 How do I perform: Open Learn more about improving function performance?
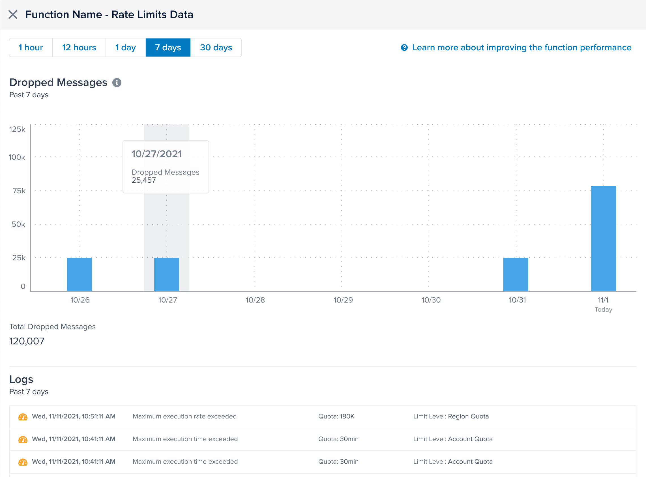(521, 48)
